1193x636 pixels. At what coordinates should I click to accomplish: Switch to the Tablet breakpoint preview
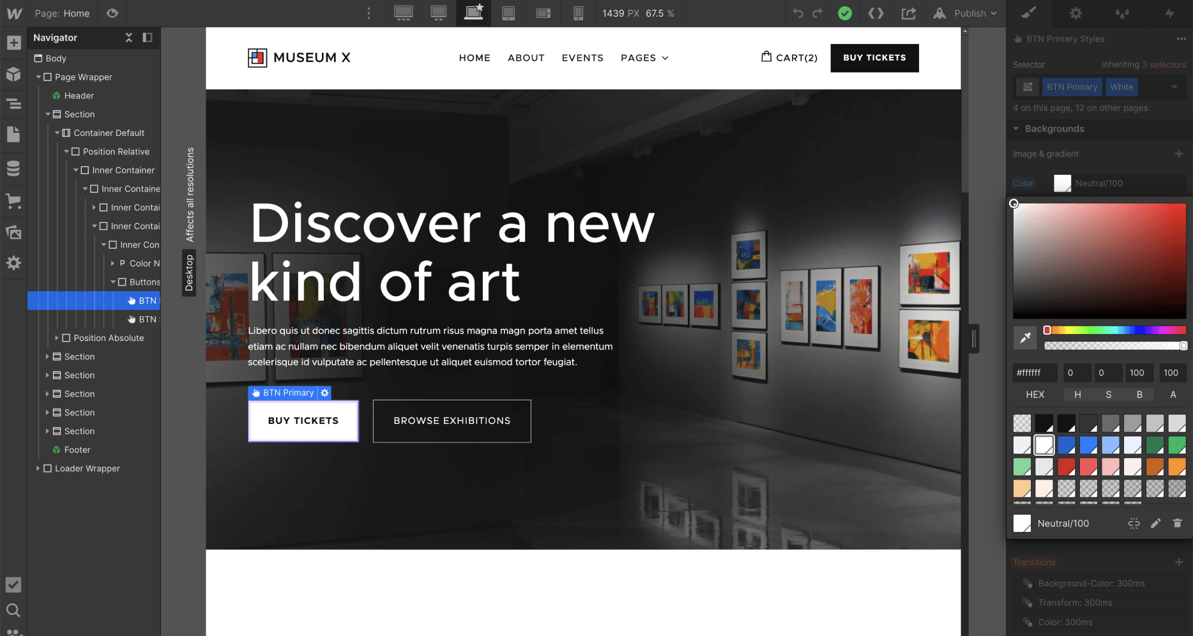pyautogui.click(x=508, y=13)
